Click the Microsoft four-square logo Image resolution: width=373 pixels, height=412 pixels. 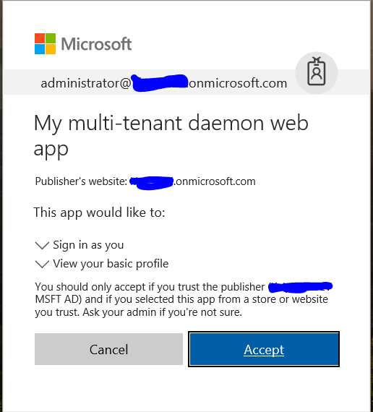(x=46, y=43)
